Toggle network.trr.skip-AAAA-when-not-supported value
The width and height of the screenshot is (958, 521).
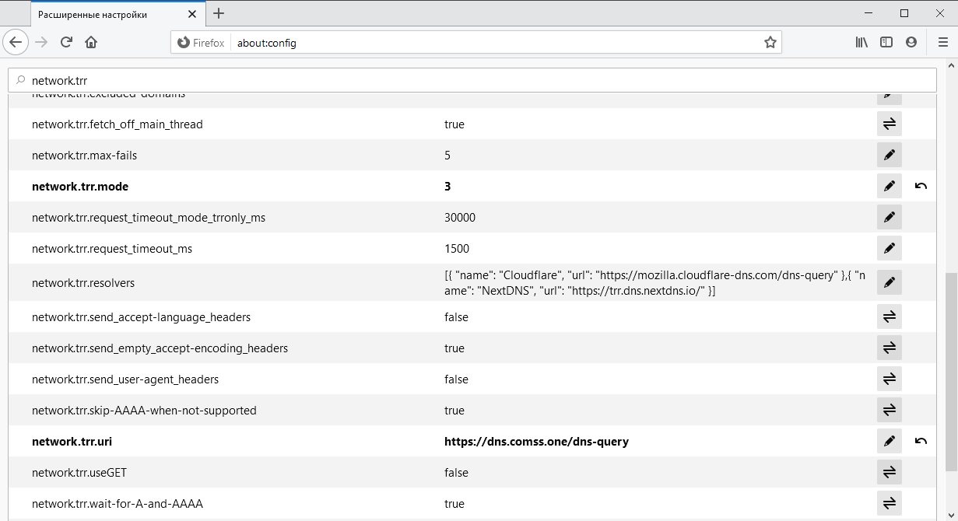889,410
